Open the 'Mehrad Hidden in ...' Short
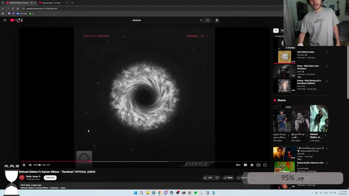 tap(319, 118)
